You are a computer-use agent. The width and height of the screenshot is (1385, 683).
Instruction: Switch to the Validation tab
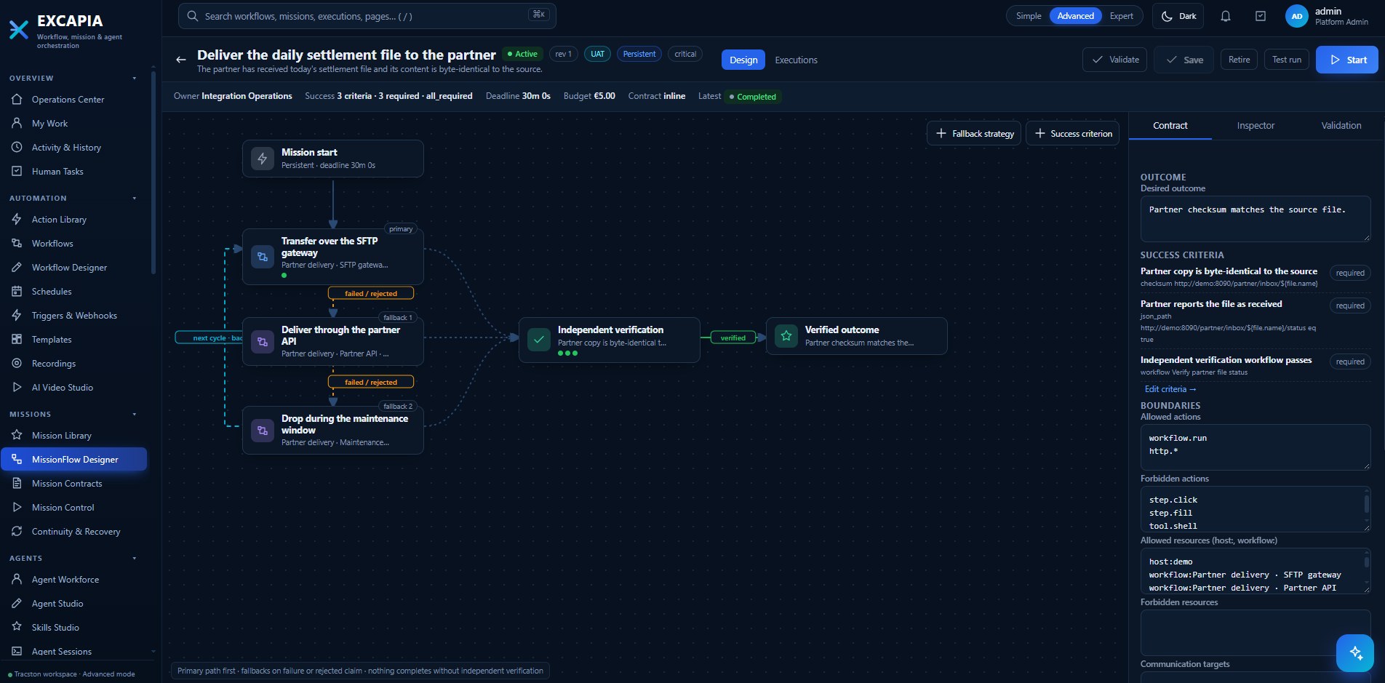point(1341,125)
